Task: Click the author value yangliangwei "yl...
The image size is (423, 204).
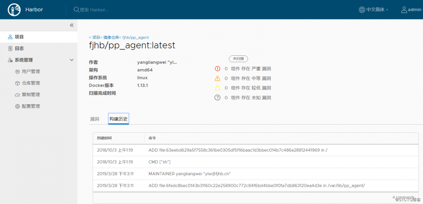Action: [157, 62]
